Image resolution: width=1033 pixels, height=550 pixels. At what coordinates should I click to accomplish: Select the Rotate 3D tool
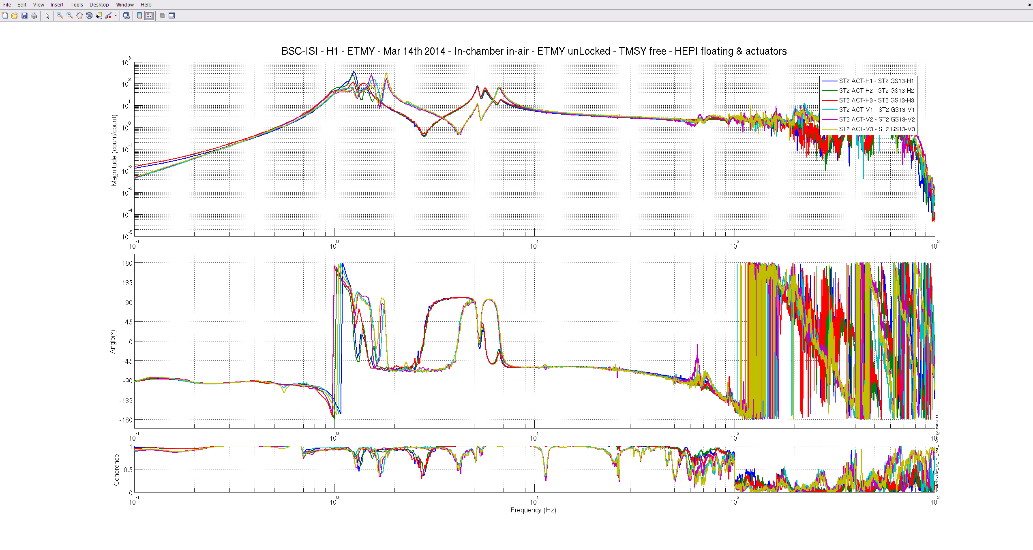click(x=89, y=15)
